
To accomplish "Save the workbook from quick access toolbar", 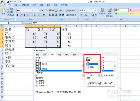I will pos(8,2).
